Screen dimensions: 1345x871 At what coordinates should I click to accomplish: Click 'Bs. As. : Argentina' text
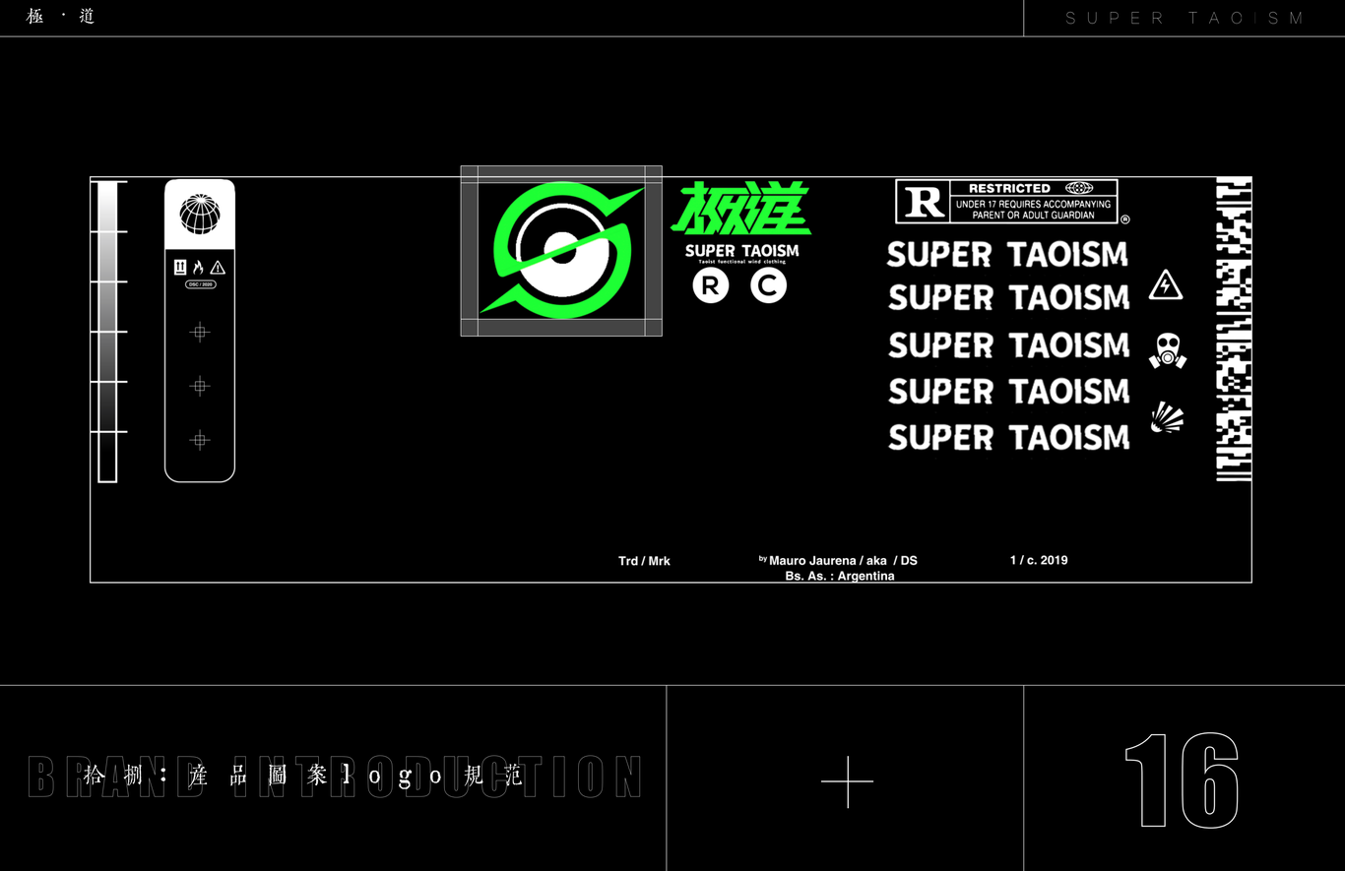pyautogui.click(x=840, y=576)
